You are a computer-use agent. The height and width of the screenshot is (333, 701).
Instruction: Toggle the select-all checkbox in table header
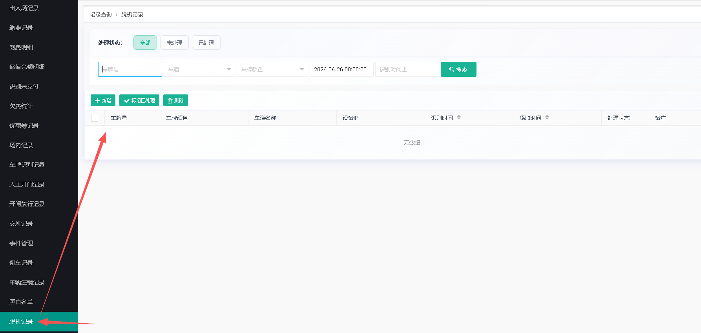[x=95, y=118]
